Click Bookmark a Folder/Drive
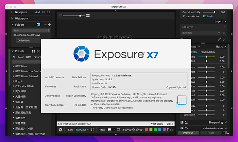This screenshot has height=142, width=238. 27,35
